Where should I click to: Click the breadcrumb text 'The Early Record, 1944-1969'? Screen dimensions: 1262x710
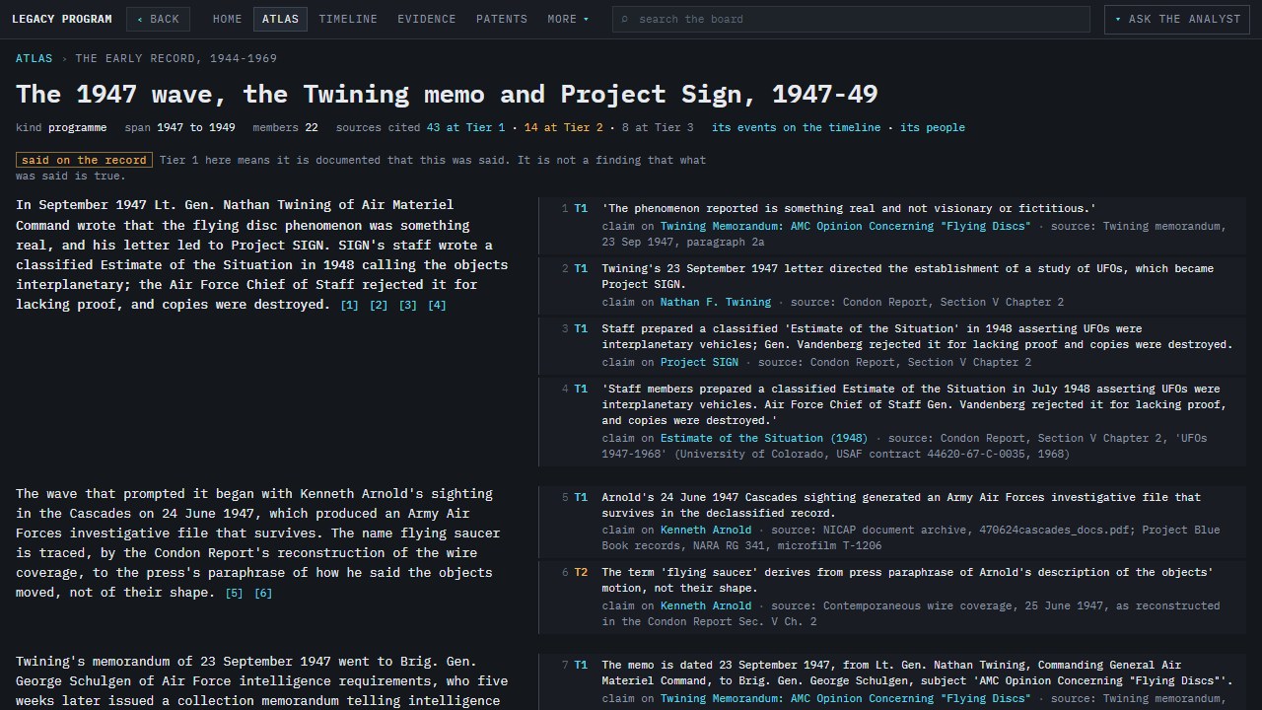[x=176, y=58]
